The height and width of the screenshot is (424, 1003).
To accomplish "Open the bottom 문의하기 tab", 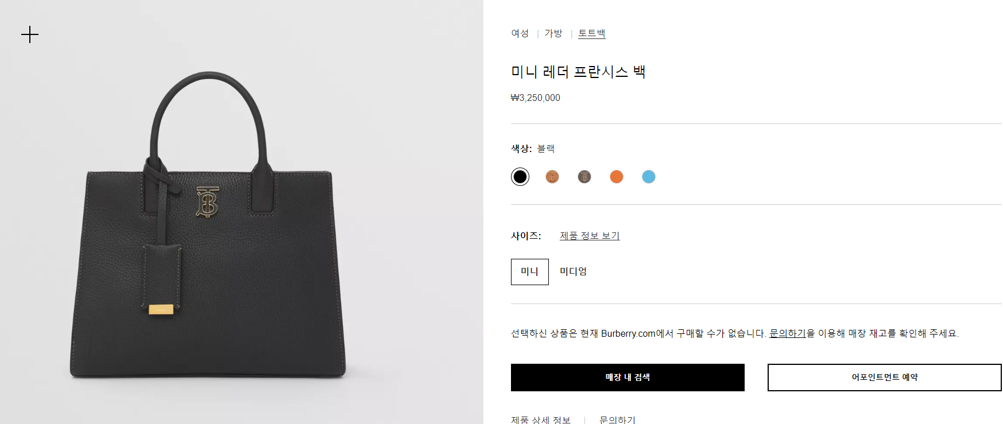I will 617,419.
